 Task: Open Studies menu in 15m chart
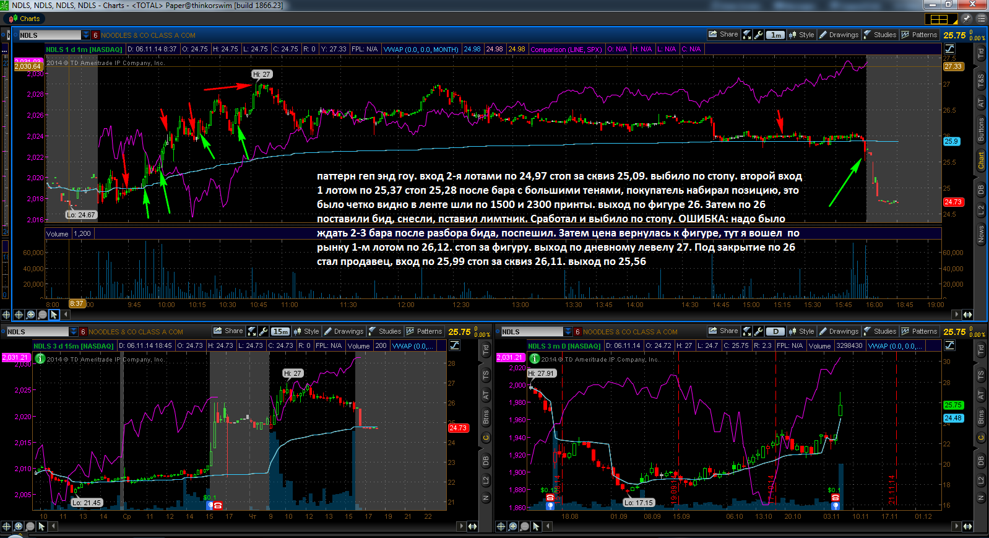pos(385,331)
